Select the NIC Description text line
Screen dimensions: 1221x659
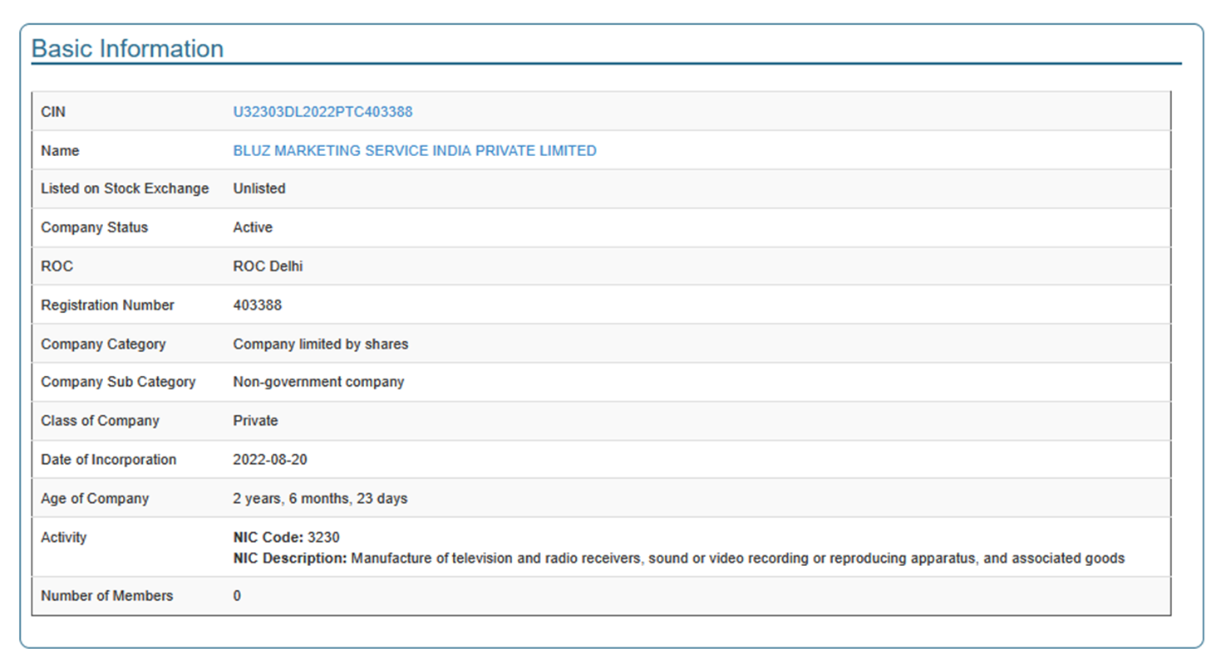pyautogui.click(x=679, y=559)
